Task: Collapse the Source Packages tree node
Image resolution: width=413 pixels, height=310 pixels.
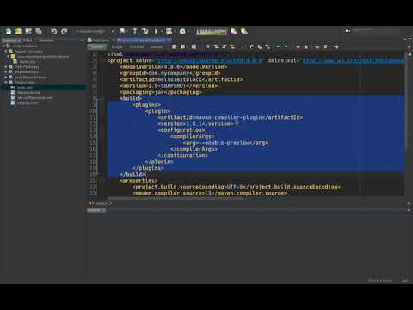Action: click(5, 51)
